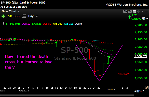This screenshot has height=97, width=149.
Task: Open the New Chart dropdown menu
Action: pyautogui.click(x=10, y=11)
